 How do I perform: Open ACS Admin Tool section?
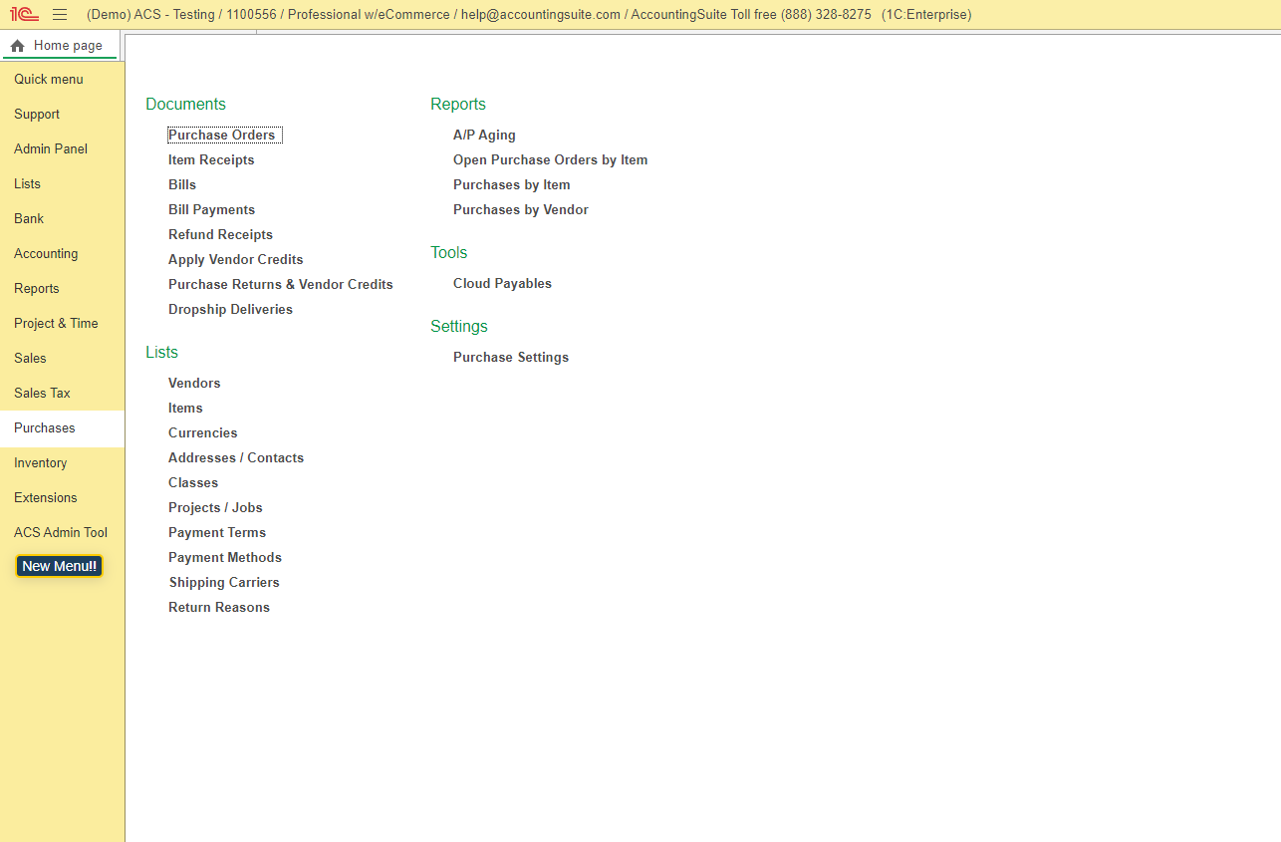(61, 533)
